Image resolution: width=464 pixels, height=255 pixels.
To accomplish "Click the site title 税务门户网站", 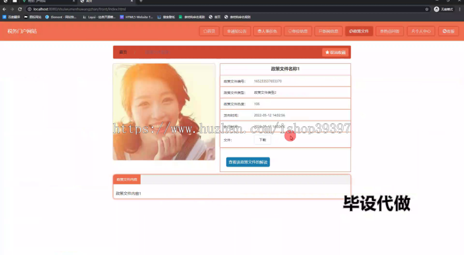I will 22,31.
